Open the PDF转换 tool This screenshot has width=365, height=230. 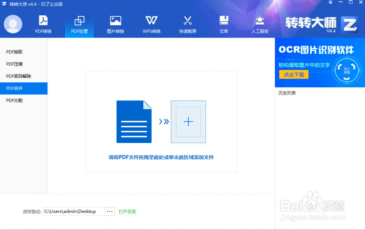pyautogui.click(x=43, y=24)
